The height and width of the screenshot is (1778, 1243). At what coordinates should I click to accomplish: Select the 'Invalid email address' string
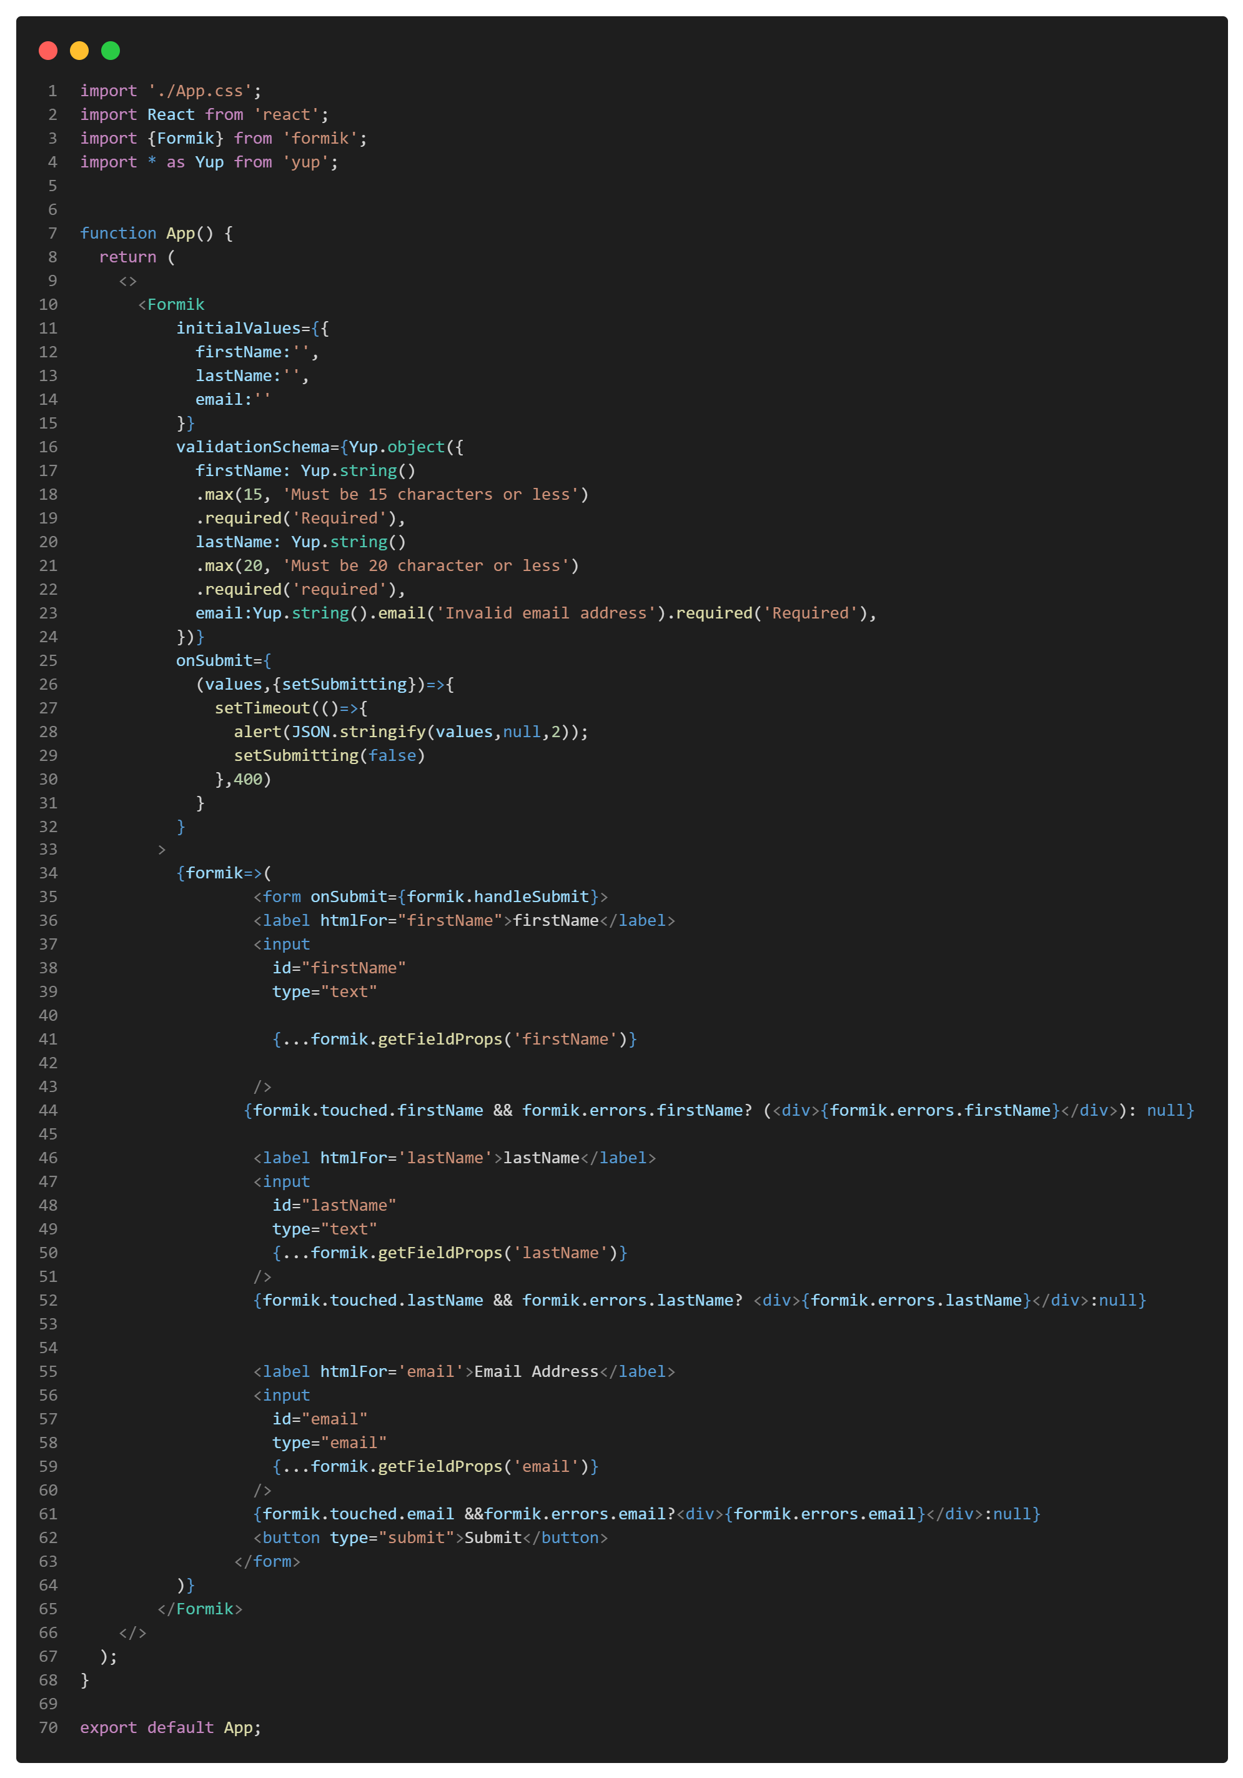pyautogui.click(x=543, y=612)
